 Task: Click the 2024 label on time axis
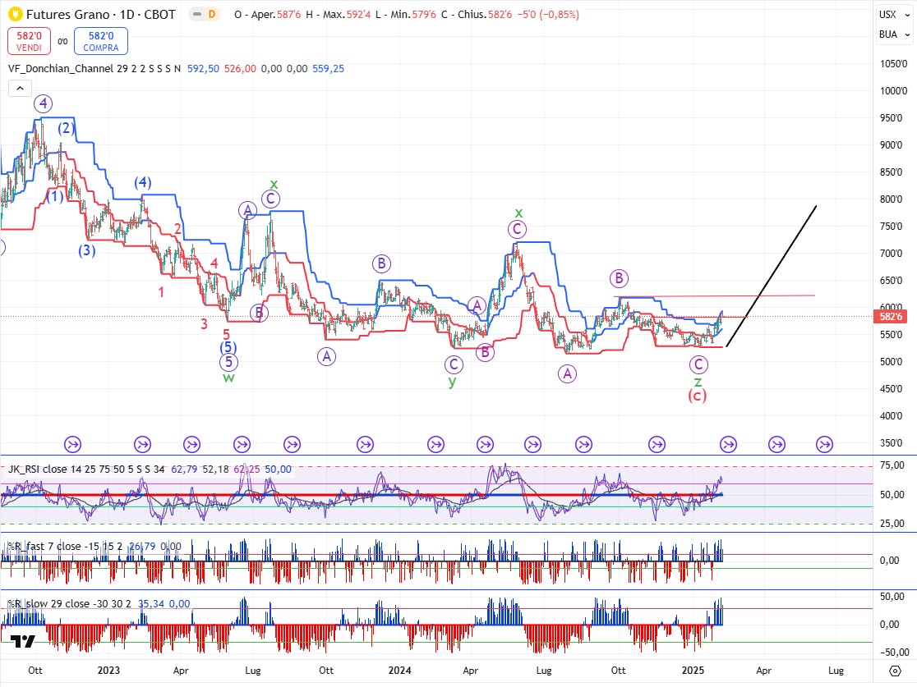pos(399,670)
